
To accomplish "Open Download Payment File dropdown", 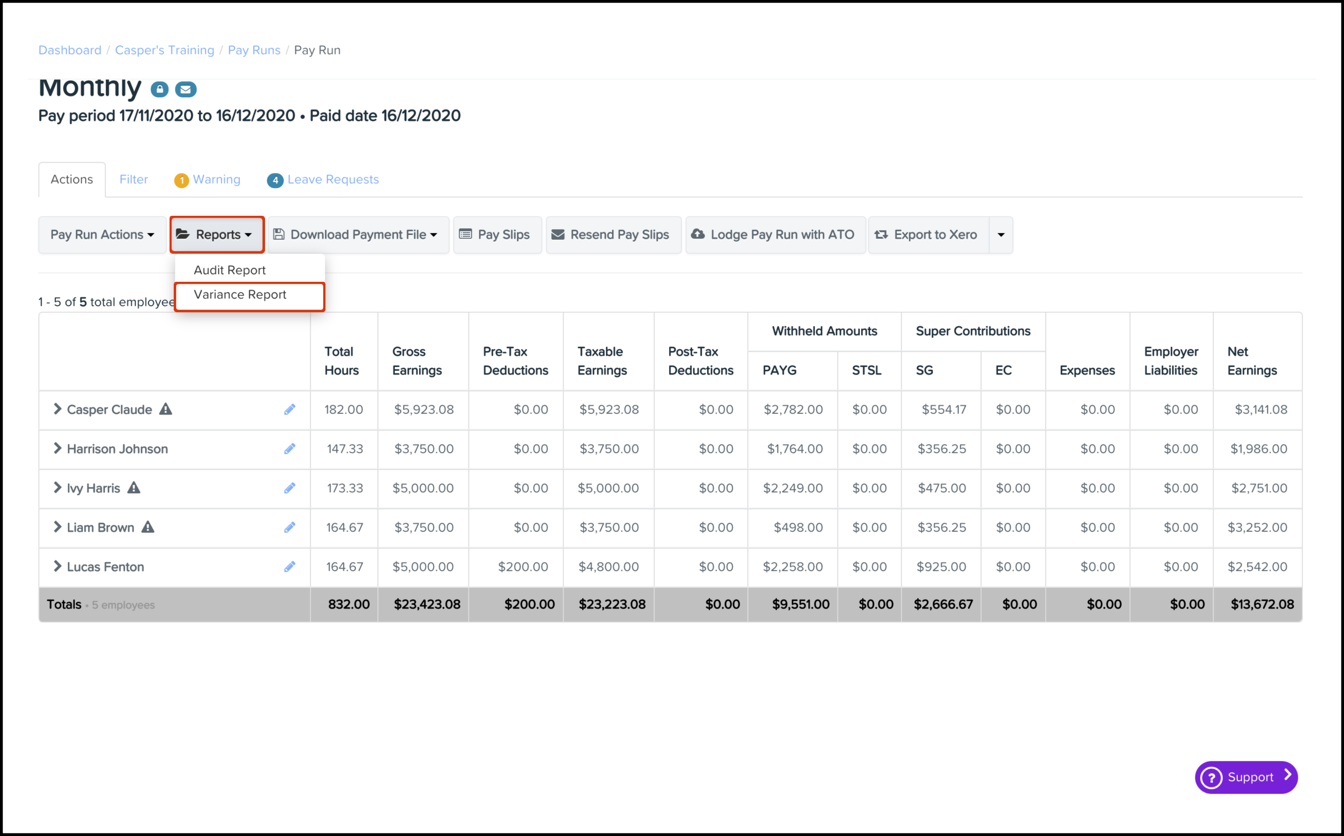I will tap(358, 235).
